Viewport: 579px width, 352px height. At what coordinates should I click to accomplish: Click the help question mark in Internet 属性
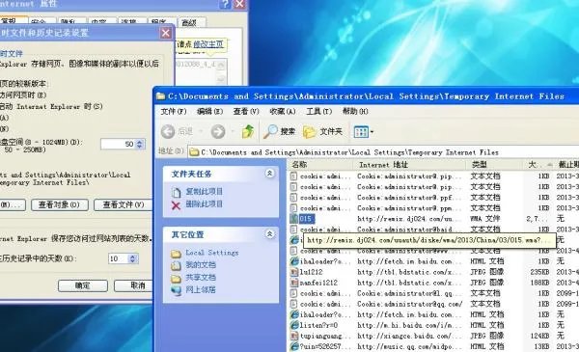point(225,5)
